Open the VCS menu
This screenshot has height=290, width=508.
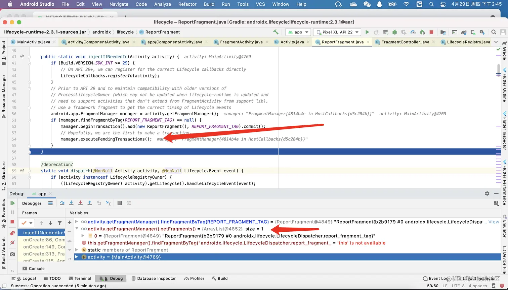pyautogui.click(x=260, y=4)
